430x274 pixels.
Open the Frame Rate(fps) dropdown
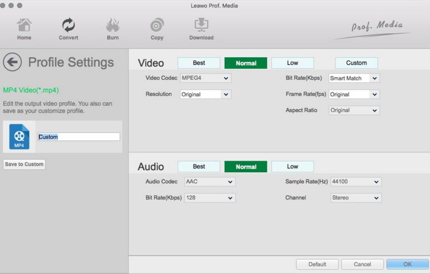click(354, 94)
